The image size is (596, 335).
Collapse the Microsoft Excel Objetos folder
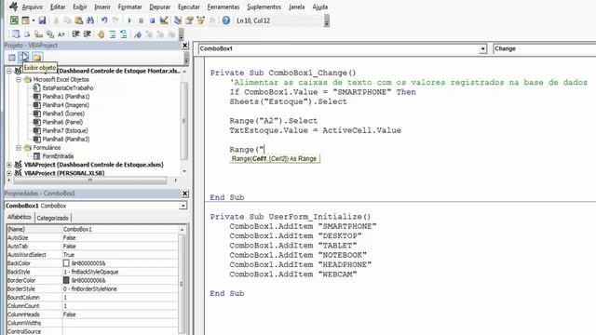(19, 79)
